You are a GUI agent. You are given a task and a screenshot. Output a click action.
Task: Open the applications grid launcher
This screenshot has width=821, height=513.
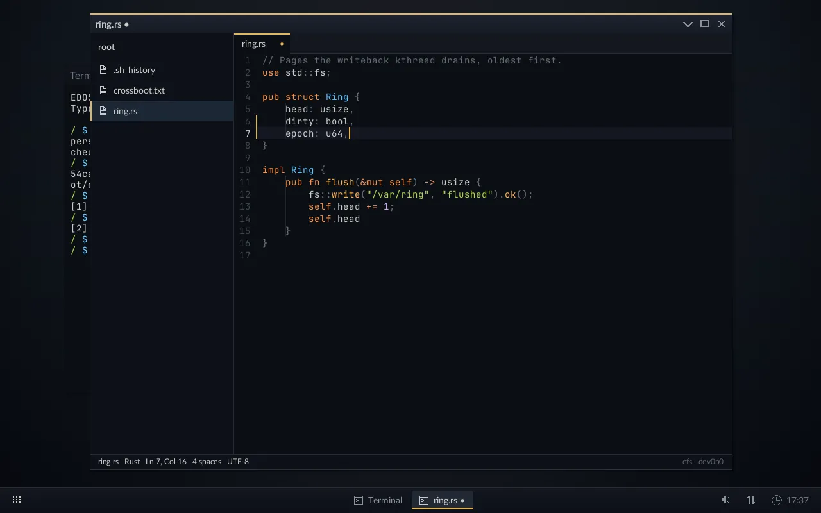(17, 500)
